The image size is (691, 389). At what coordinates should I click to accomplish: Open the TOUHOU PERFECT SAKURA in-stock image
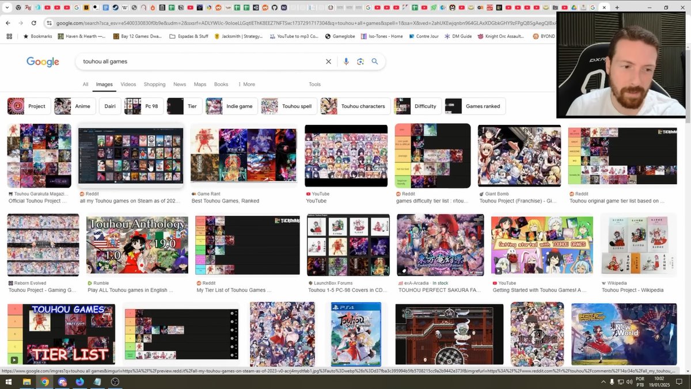point(441,246)
